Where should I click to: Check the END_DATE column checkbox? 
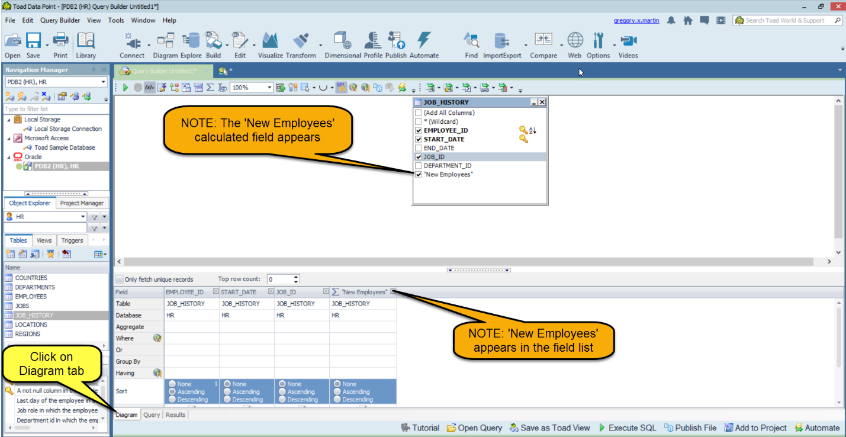(x=419, y=148)
